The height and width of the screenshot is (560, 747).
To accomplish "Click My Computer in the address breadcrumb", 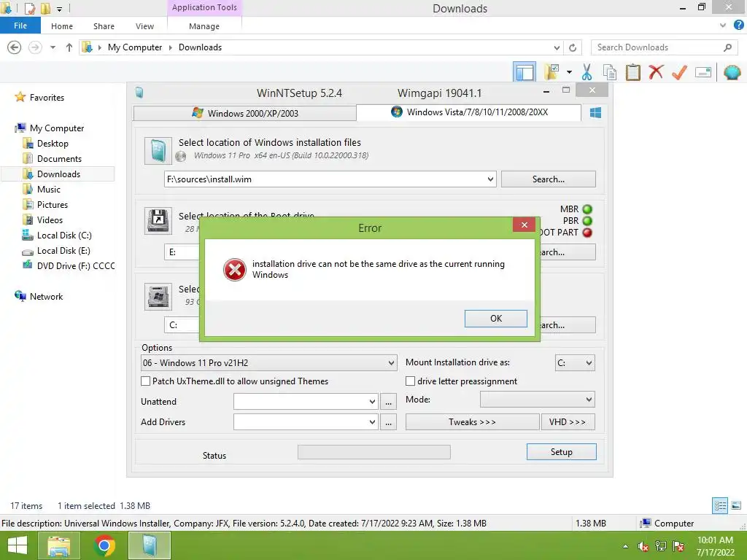I will click(x=135, y=47).
